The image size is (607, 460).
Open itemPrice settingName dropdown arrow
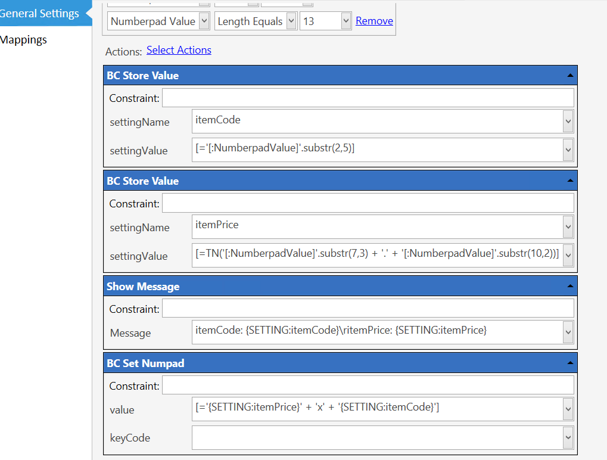point(568,226)
